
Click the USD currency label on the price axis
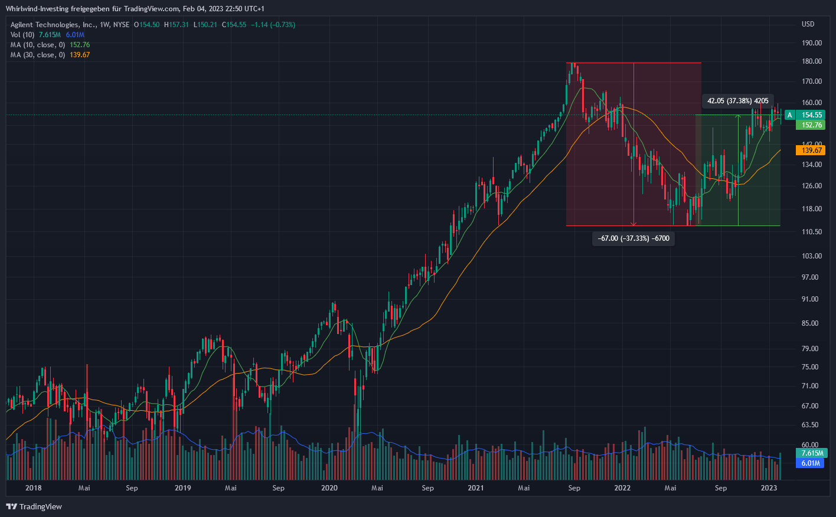808,24
